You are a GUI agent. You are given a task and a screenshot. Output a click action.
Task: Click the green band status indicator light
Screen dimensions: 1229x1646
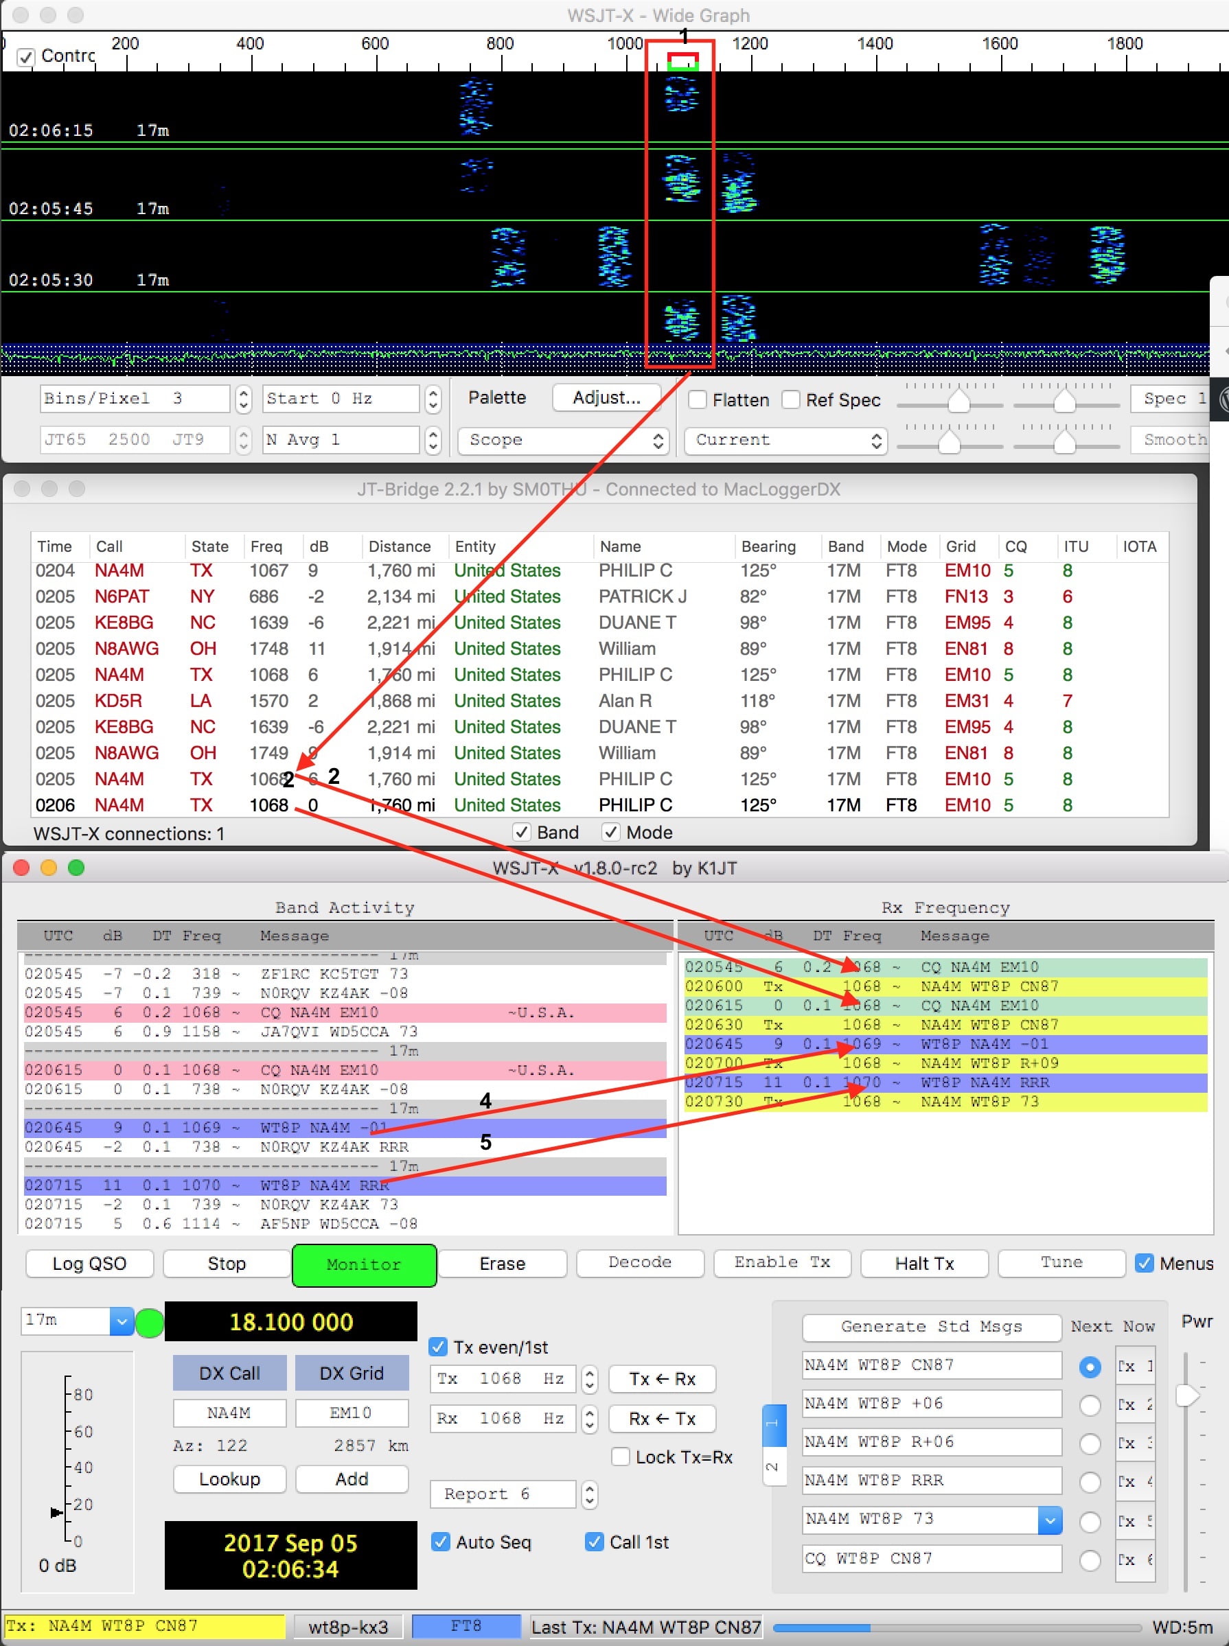150,1323
